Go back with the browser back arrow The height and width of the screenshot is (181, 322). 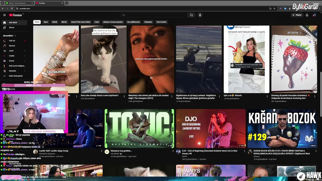pyautogui.click(x=3, y=9)
